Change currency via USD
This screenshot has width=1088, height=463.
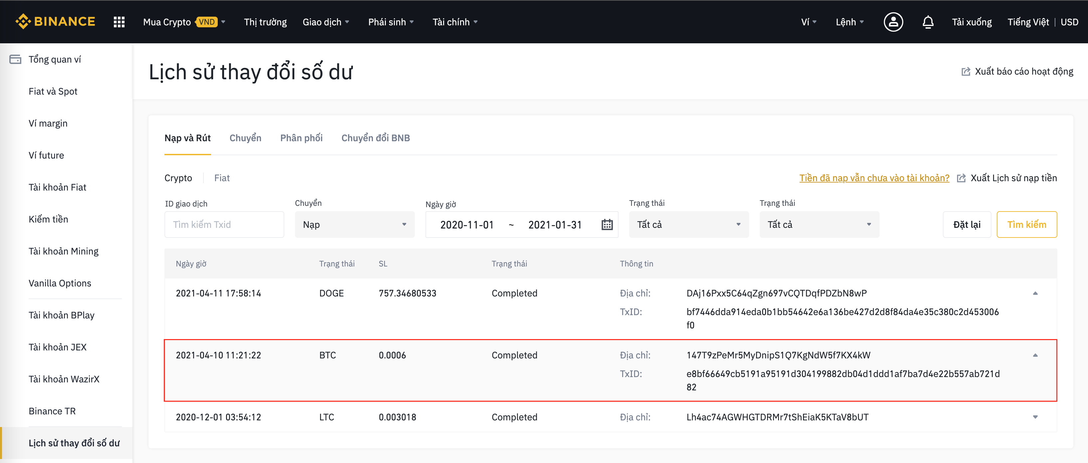(x=1069, y=22)
